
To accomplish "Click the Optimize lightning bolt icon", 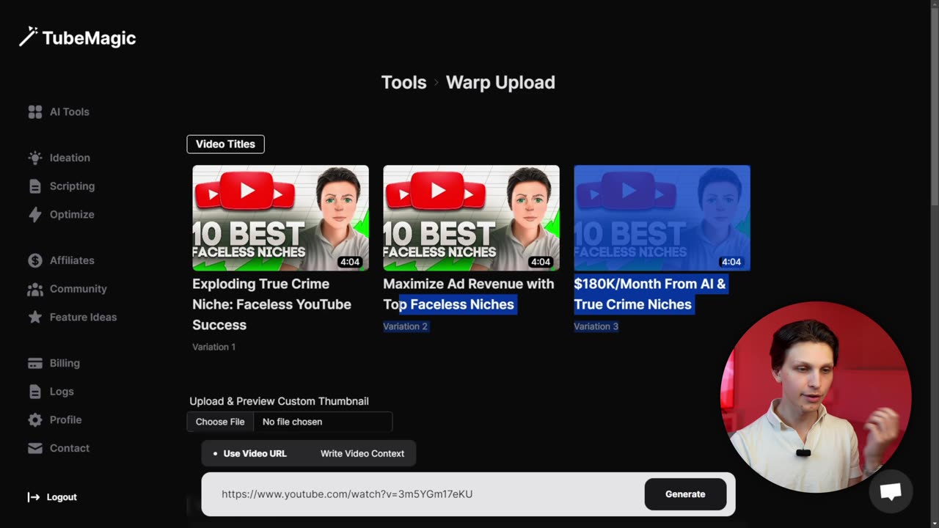I will pyautogui.click(x=35, y=215).
